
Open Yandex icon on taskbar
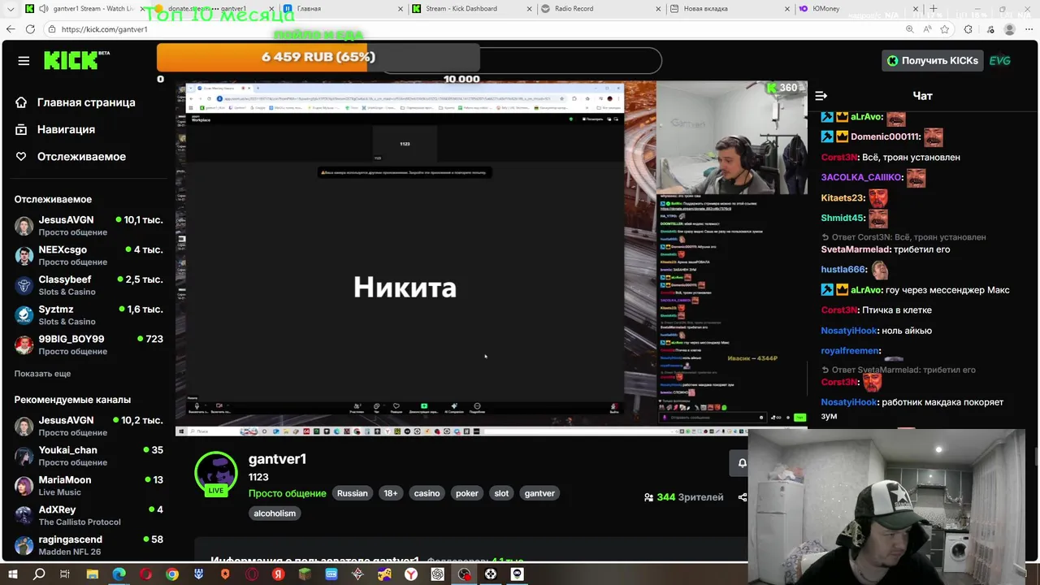point(279,574)
